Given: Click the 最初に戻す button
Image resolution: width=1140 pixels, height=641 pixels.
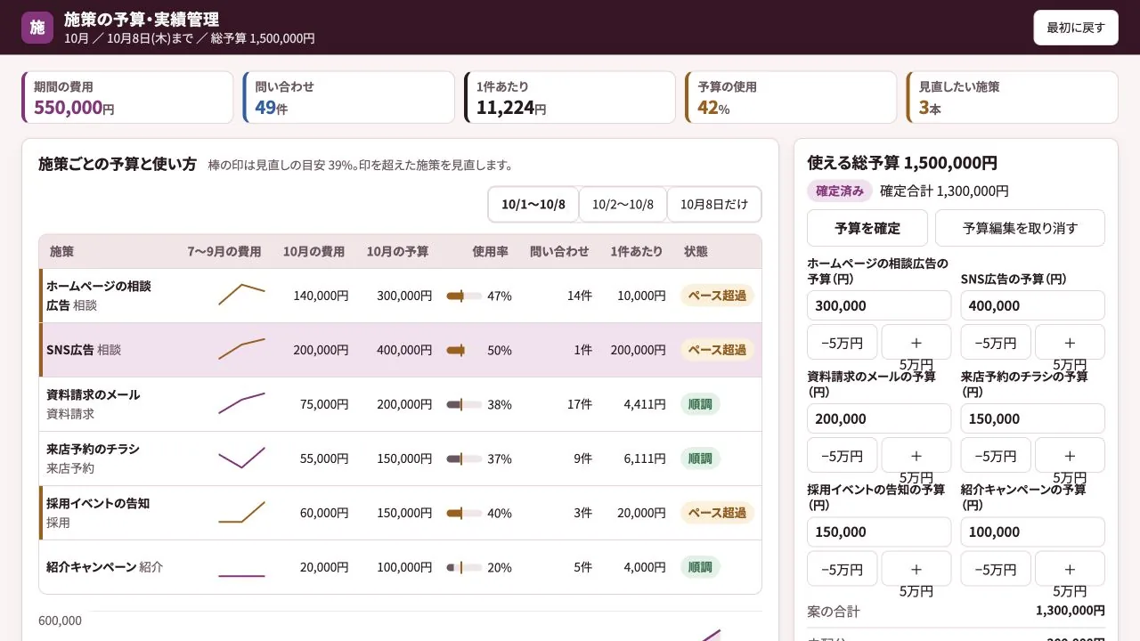Looking at the screenshot, I should pos(1076,28).
